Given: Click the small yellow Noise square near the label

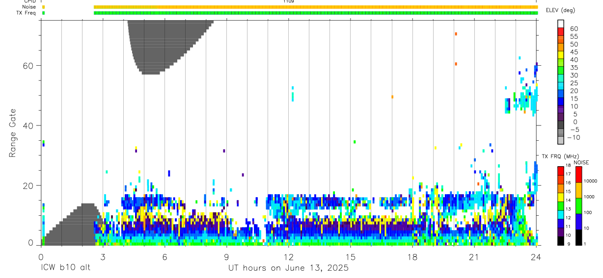Looking at the screenshot, I should (44, 7).
